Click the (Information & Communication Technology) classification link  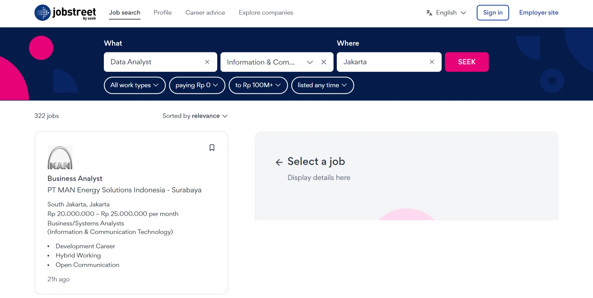click(x=110, y=232)
